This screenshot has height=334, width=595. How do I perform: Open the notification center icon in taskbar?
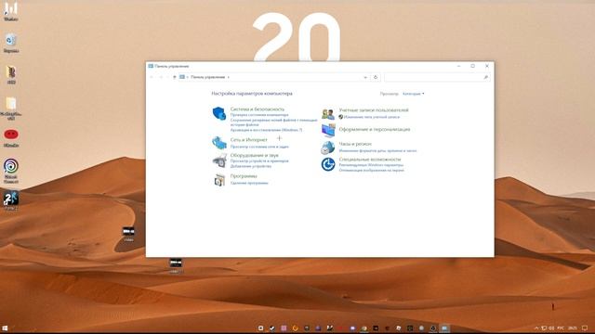click(585, 328)
